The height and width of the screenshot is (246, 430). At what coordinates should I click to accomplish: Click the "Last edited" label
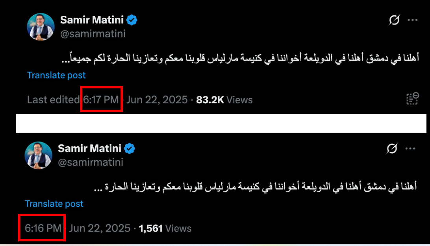point(53,100)
